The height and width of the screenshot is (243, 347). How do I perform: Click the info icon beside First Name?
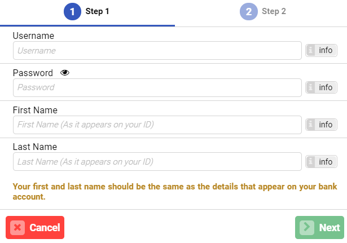click(310, 125)
